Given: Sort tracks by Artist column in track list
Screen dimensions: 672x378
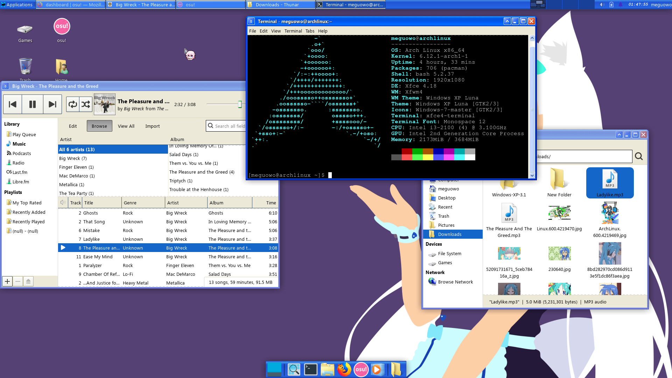Looking at the screenshot, I should 186,203.
